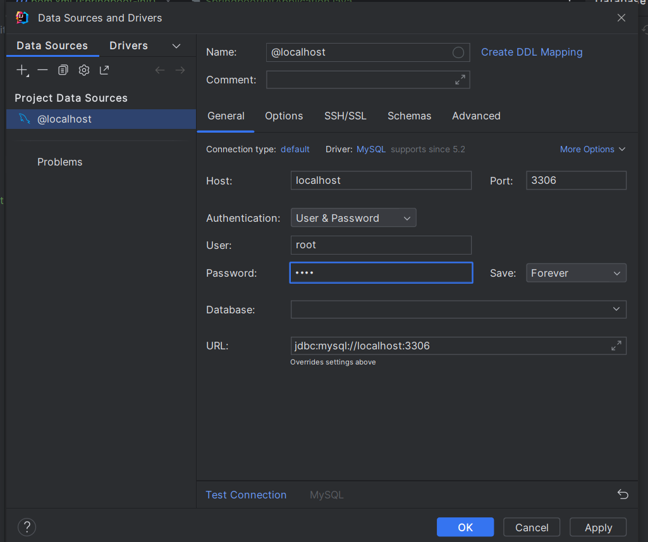Open the Advanced tab
648x542 pixels.
tap(476, 116)
